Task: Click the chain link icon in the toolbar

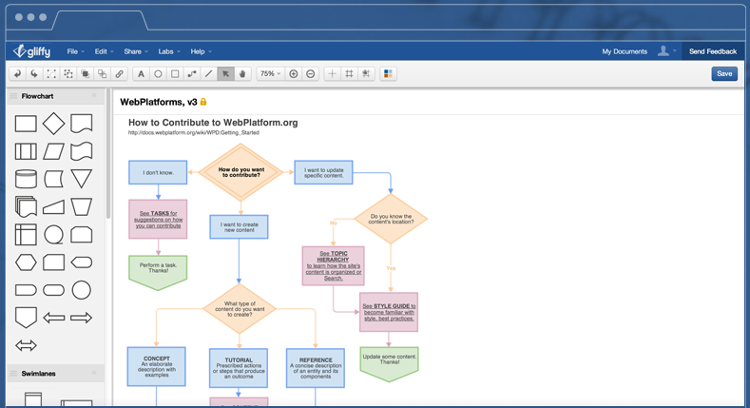Action: click(119, 73)
